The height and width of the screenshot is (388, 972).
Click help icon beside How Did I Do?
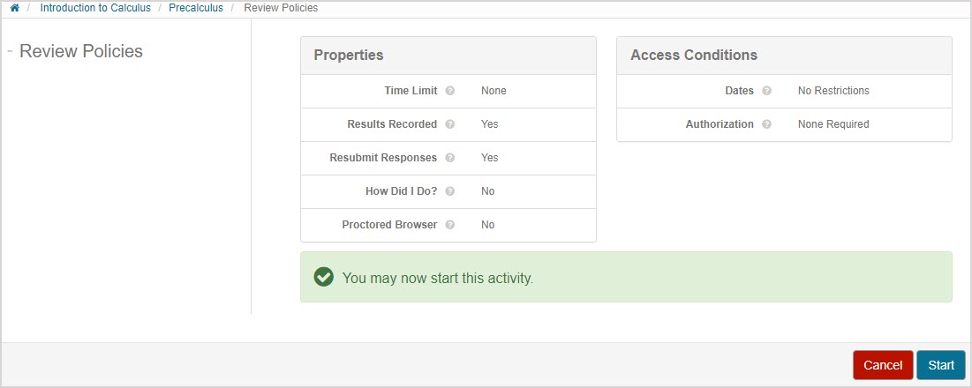click(x=450, y=191)
